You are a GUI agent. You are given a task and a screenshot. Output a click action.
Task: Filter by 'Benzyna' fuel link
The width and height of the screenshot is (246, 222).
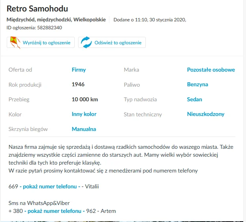click(197, 84)
